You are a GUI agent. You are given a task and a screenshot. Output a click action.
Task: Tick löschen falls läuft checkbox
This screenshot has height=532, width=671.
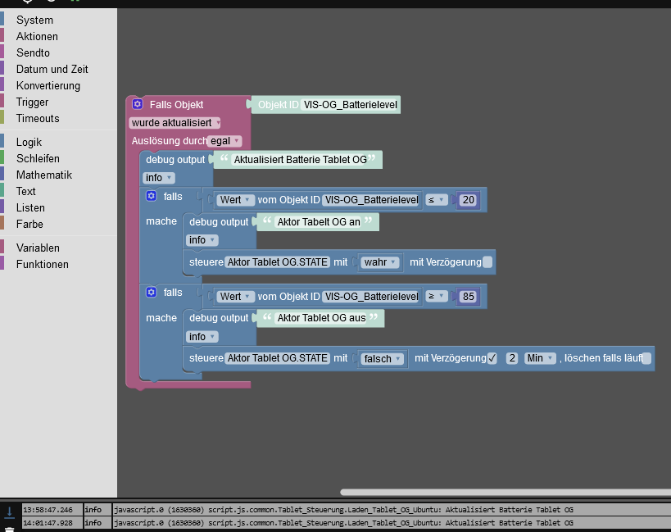646,358
